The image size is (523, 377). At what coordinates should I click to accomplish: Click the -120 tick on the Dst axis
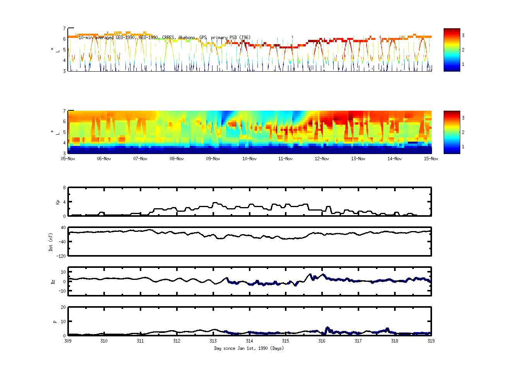pyautogui.click(x=61, y=256)
